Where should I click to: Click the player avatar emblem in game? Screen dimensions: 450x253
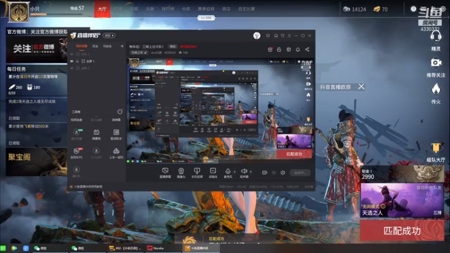[x=19, y=12]
